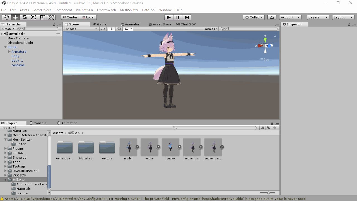This screenshot has width=357, height=201.
Task: Lock the Inspector panel
Action: (x=349, y=25)
